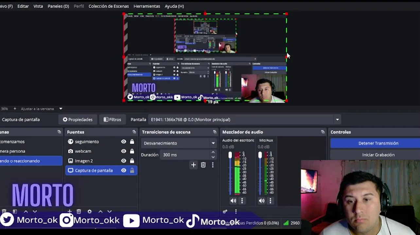Move the selected source down
Image resolution: width=420 pixels, height=235 pixels.
point(110,211)
